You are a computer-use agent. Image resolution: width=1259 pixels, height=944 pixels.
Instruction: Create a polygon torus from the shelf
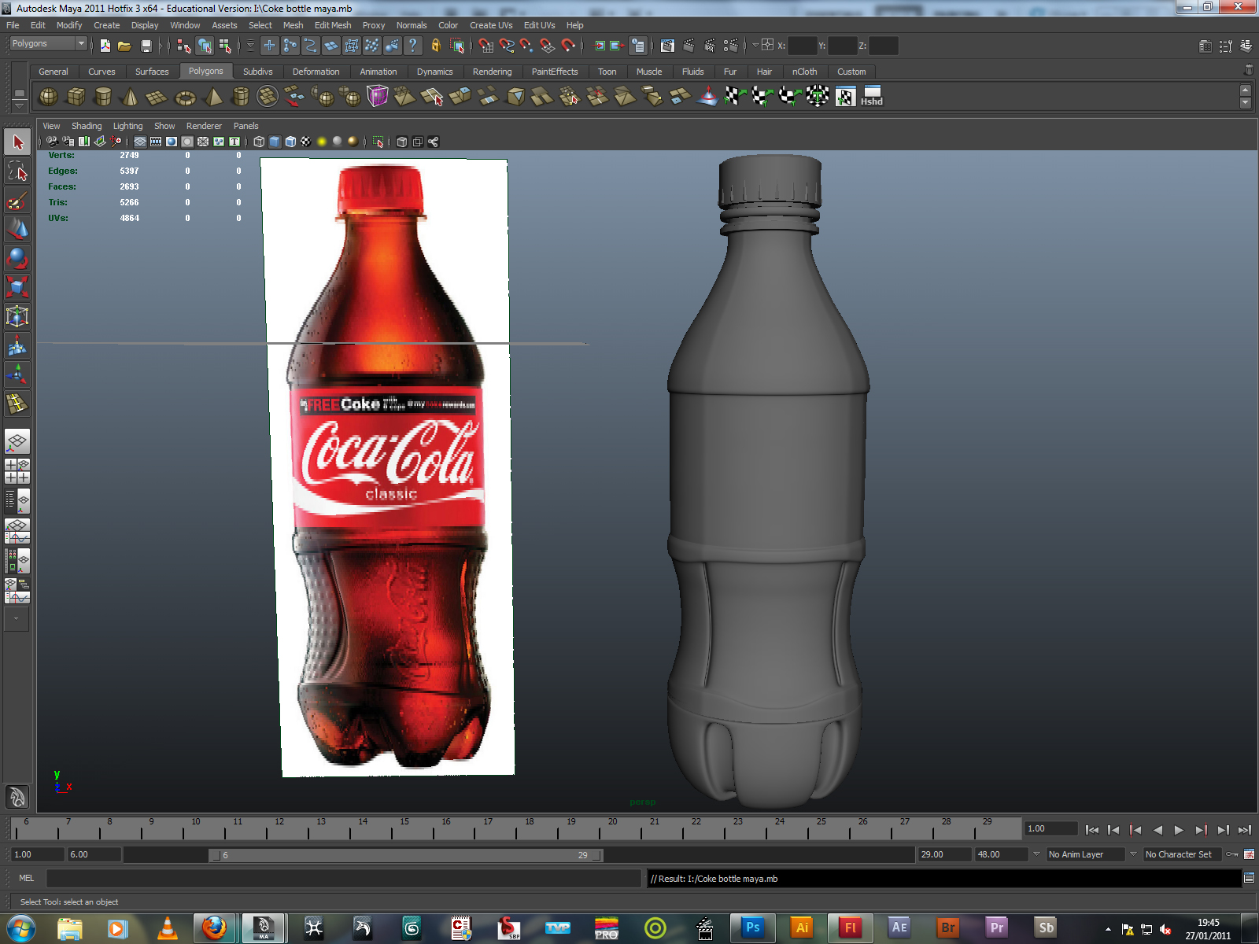point(185,97)
